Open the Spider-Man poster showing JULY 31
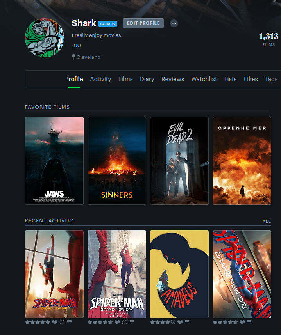Screen dimensions: 281x335 [x=117, y=274]
